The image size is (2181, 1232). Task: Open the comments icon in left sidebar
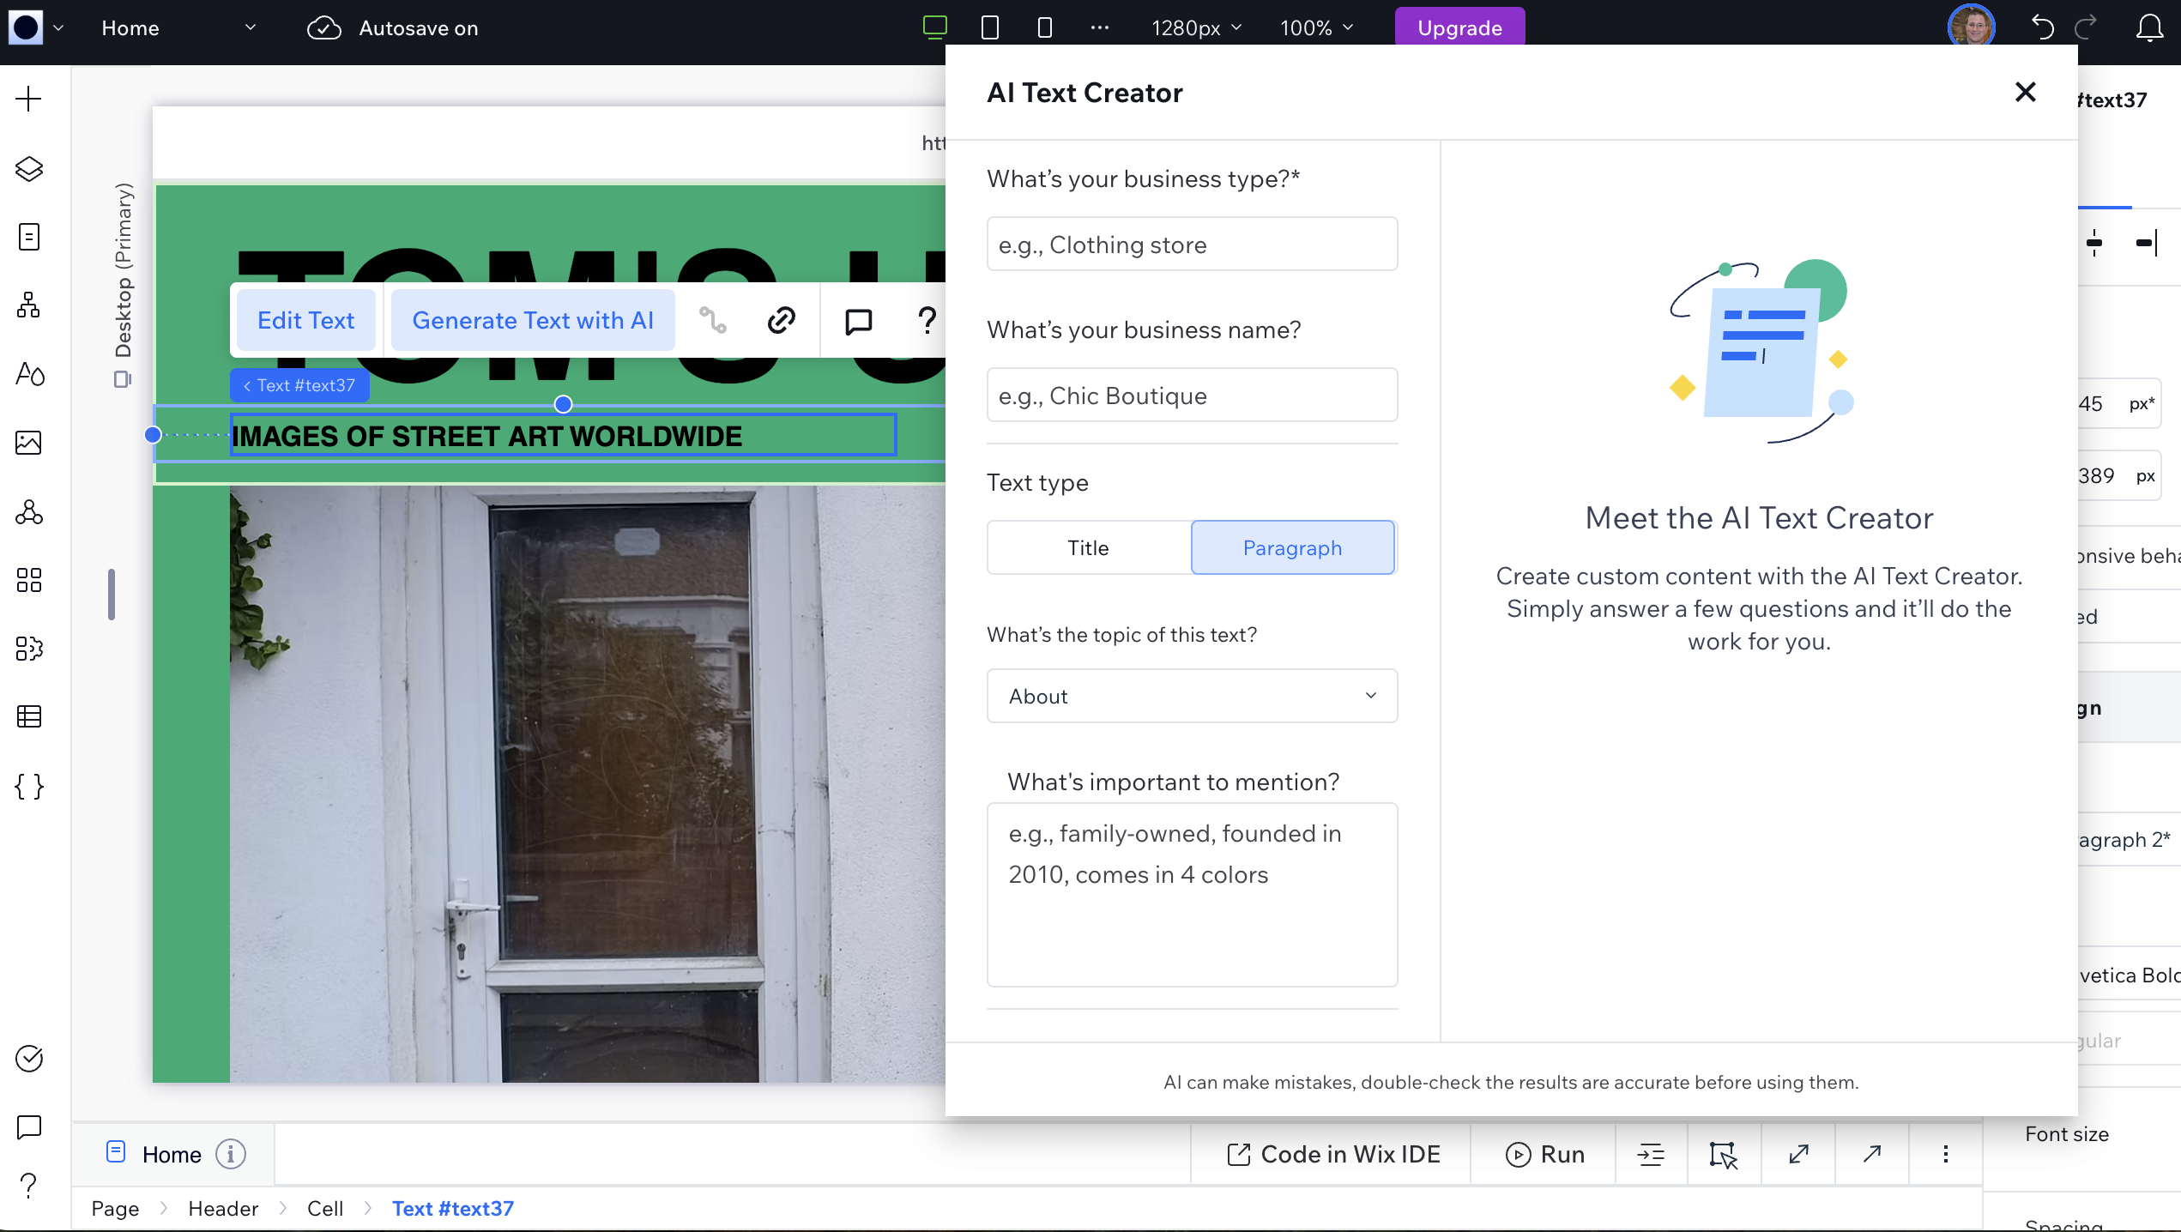(29, 1126)
